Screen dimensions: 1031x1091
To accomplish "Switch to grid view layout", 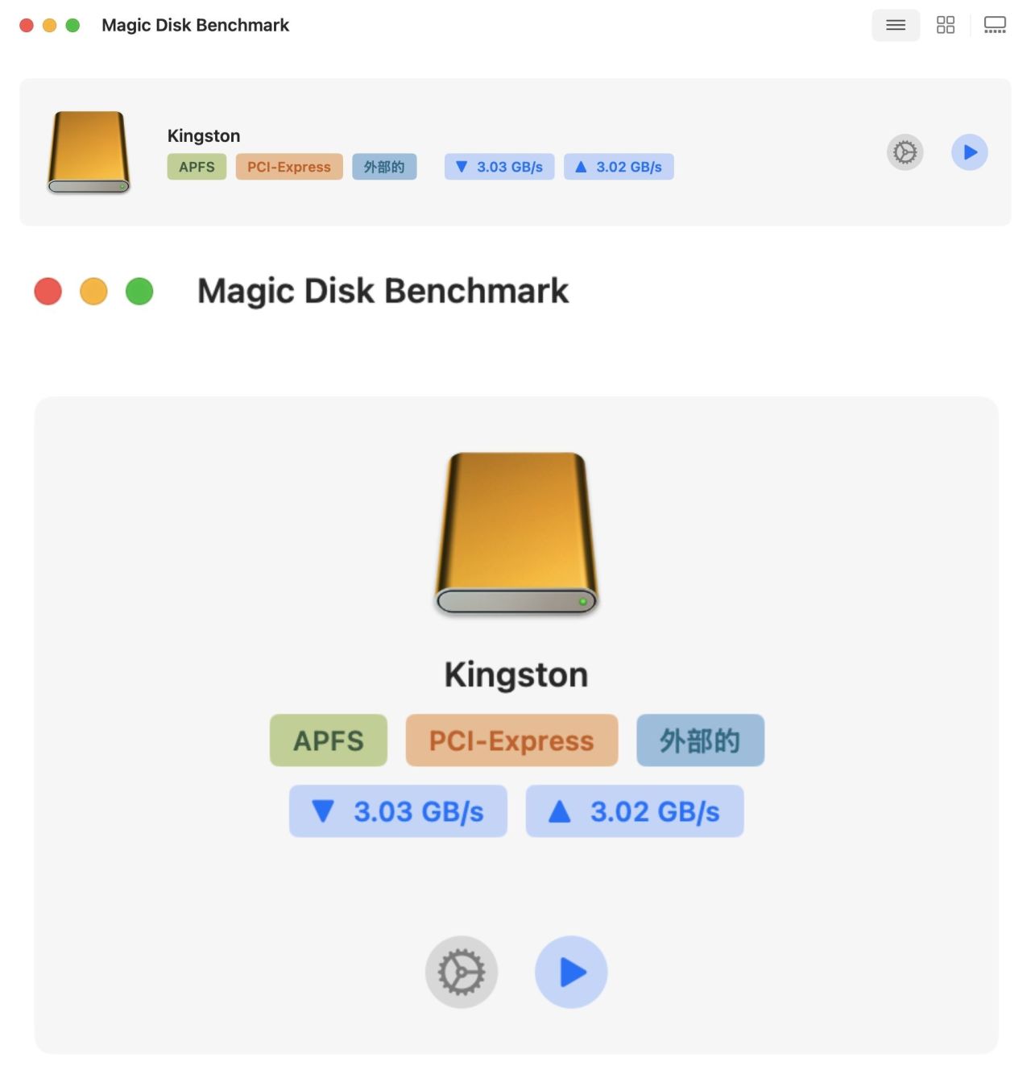I will (x=945, y=25).
